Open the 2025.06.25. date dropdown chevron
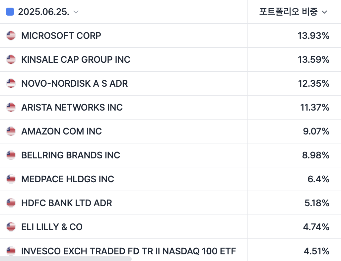This screenshot has width=341, height=261. click(76, 12)
